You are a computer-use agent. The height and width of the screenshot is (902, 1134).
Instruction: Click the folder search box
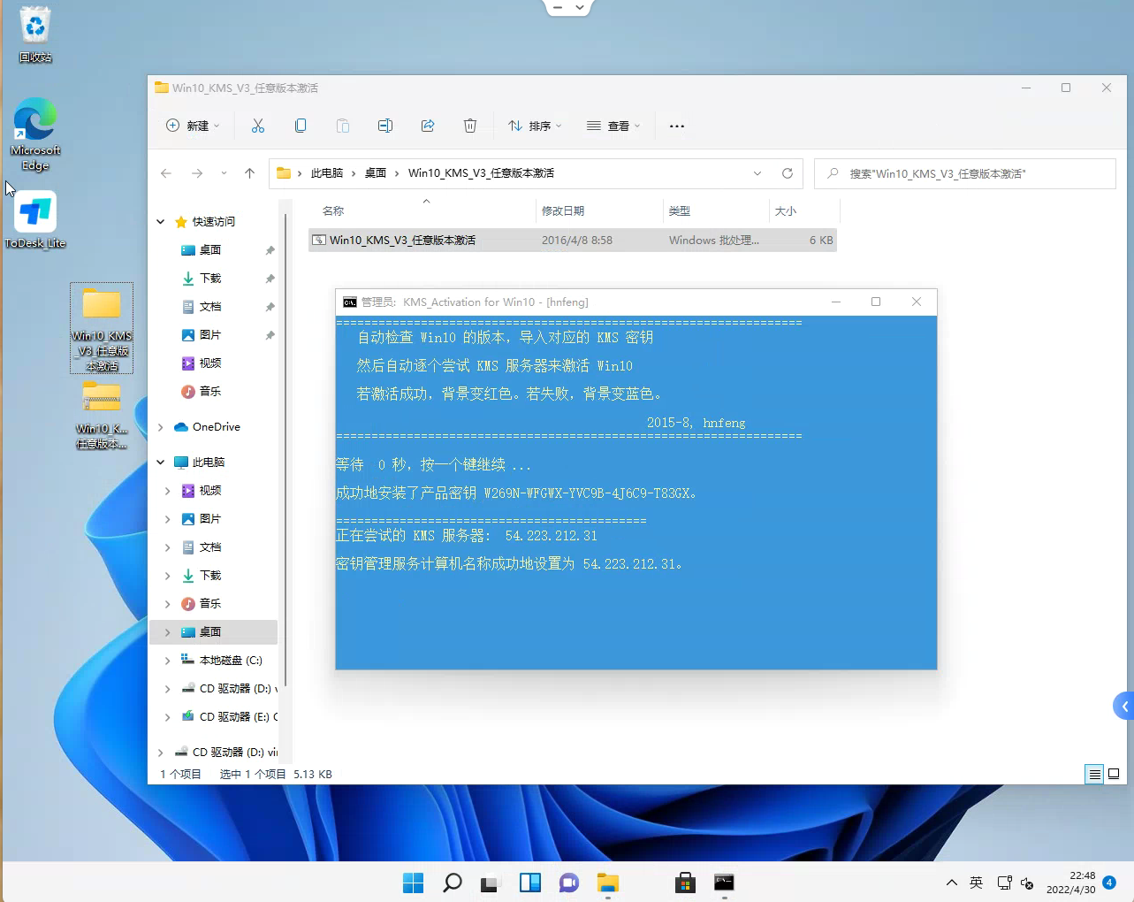point(965,173)
